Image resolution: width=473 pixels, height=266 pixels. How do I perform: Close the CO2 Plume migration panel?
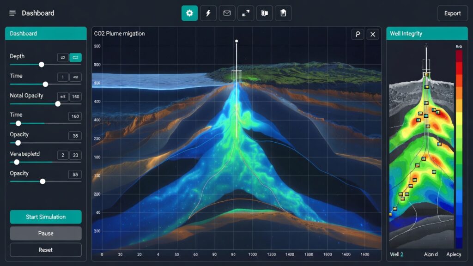click(373, 34)
